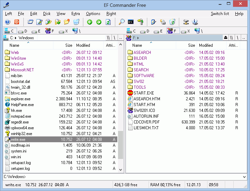Screen dimensions: 250x191
Task: Open the Right menu
Action: point(111,14)
